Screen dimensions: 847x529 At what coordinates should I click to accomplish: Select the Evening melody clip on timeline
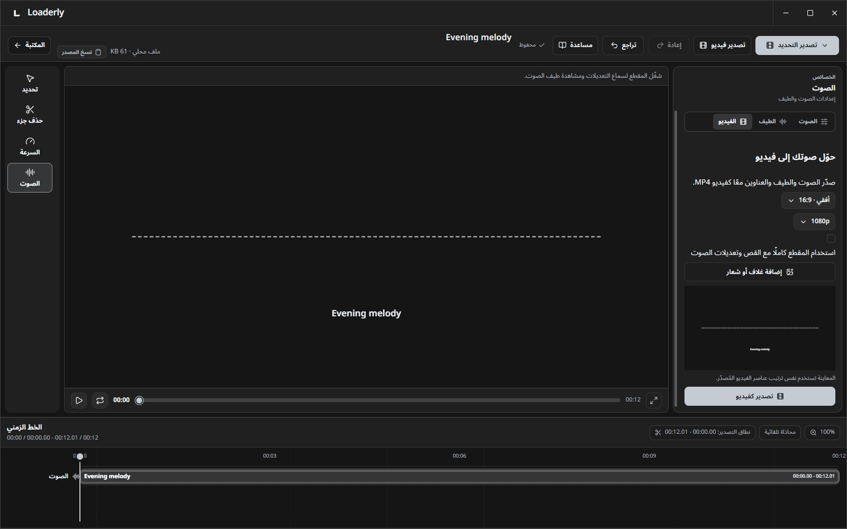tap(459, 477)
